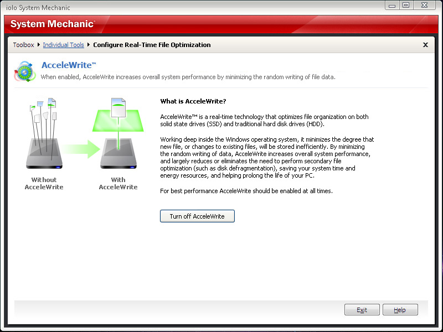Click the 'When enabled, AcceleWrite increases' description

188,77
